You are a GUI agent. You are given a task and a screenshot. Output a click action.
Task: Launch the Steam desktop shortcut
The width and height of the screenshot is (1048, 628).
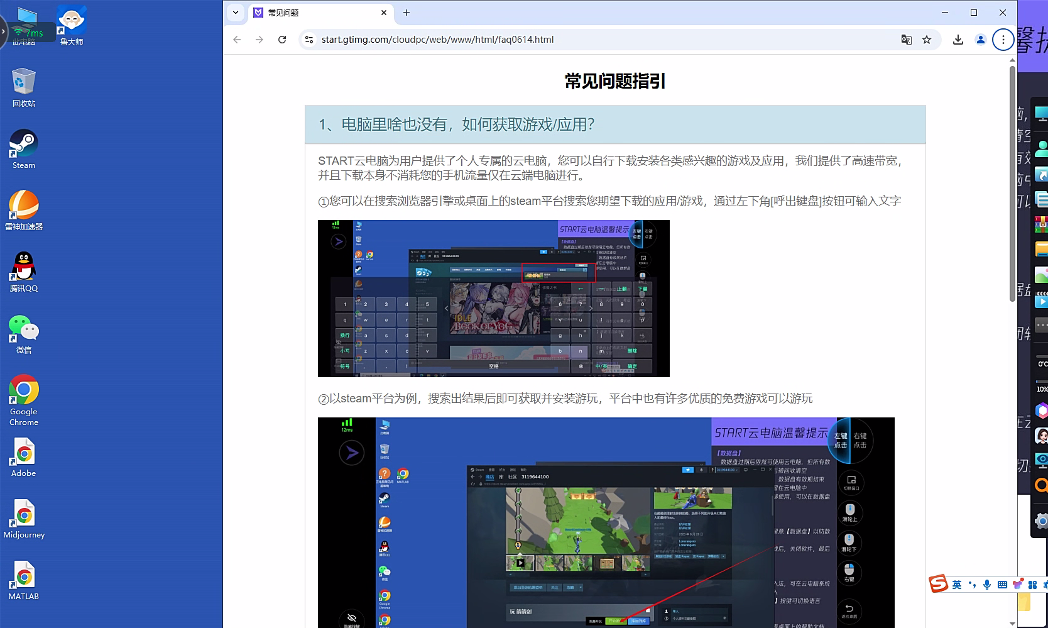[24, 149]
